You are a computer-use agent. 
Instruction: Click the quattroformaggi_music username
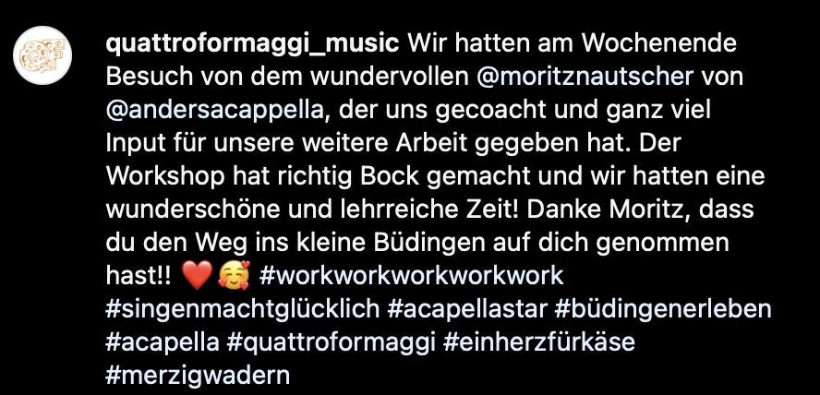pos(253,44)
